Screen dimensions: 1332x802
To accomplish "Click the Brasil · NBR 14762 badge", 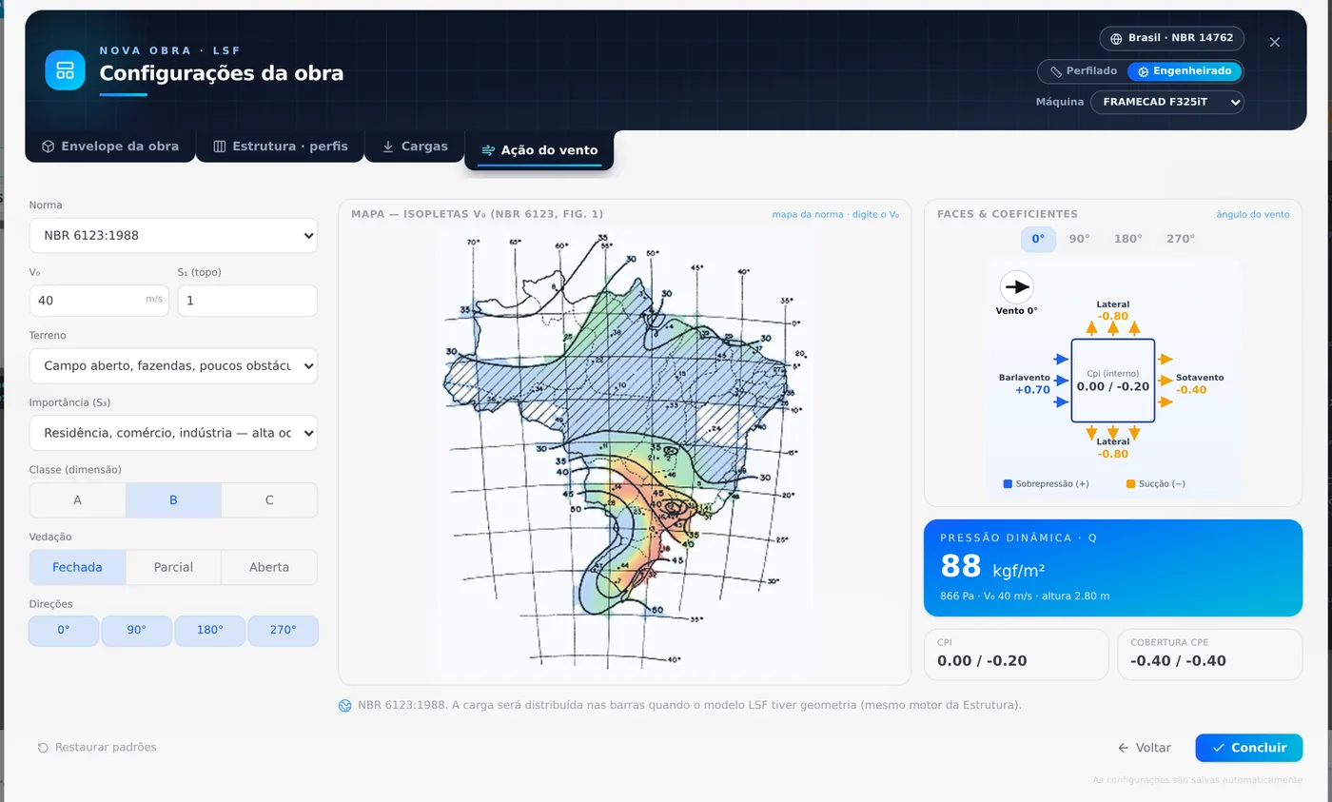I will (x=1172, y=39).
